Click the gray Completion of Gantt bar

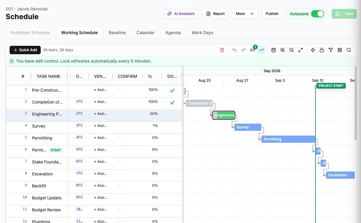point(199,103)
